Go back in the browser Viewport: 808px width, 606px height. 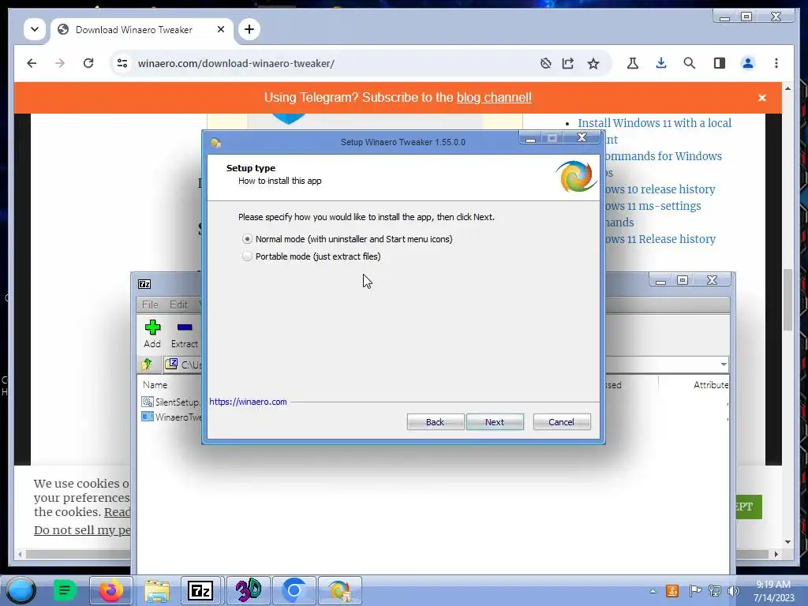32,63
